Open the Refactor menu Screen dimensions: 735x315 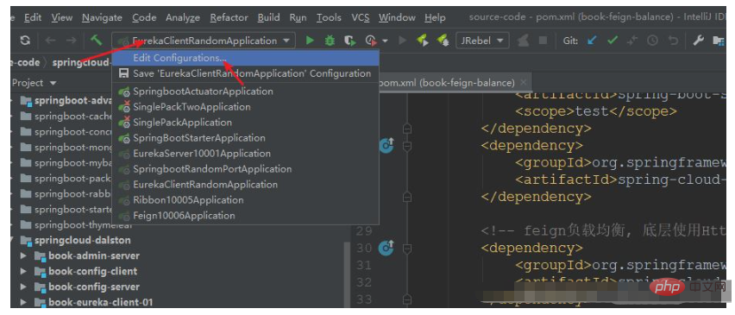pos(229,18)
